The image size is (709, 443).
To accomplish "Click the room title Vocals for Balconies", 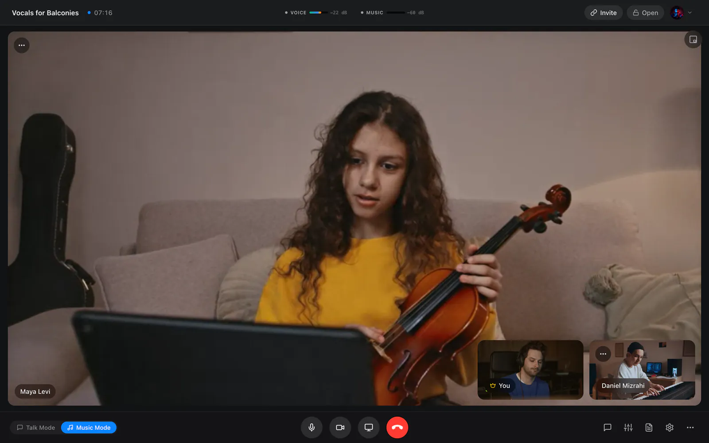I will (45, 13).
